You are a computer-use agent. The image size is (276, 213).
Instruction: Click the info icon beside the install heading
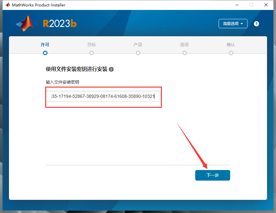[x=111, y=69]
